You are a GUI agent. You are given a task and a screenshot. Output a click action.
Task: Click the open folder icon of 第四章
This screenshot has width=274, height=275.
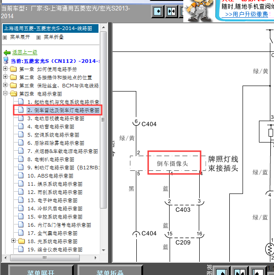[x=13, y=94]
